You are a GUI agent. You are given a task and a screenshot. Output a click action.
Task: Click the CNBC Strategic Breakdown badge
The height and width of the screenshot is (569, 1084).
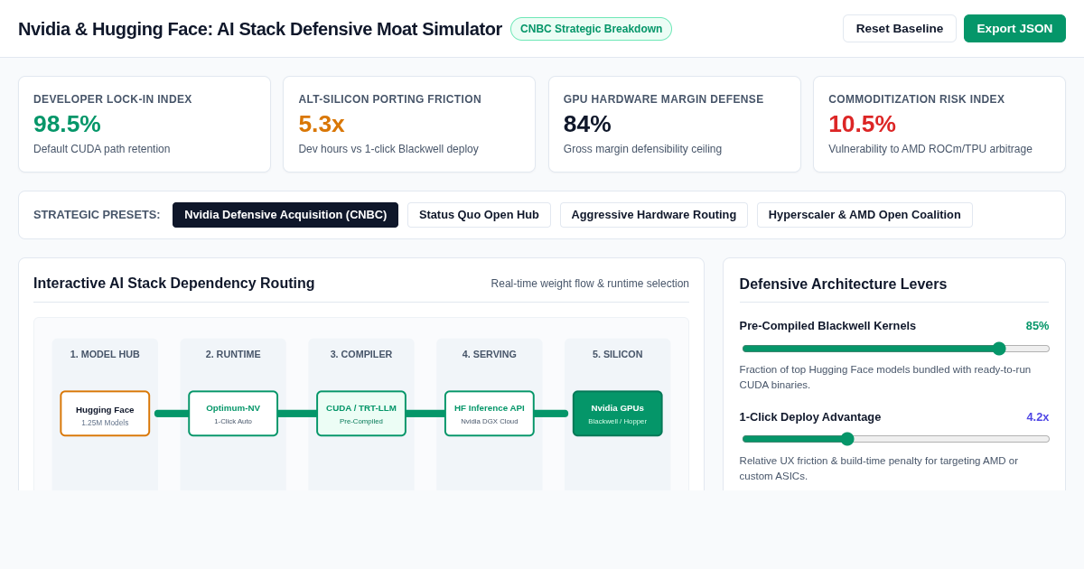[591, 29]
